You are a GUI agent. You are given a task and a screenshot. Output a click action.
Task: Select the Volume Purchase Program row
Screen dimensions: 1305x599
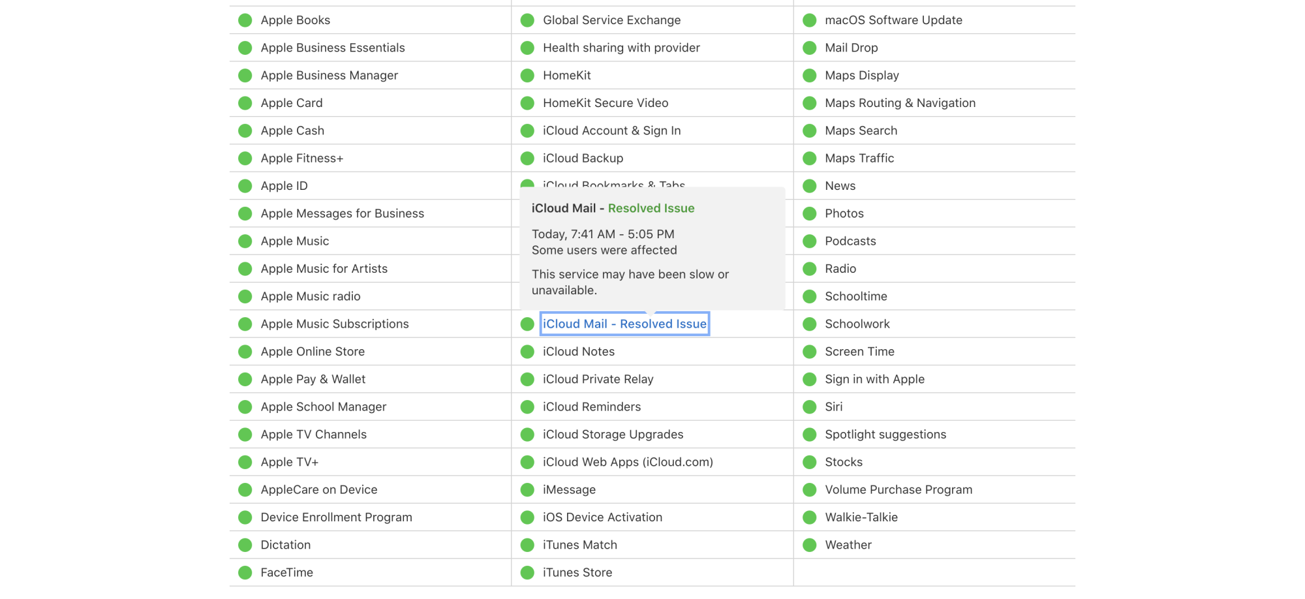point(898,490)
